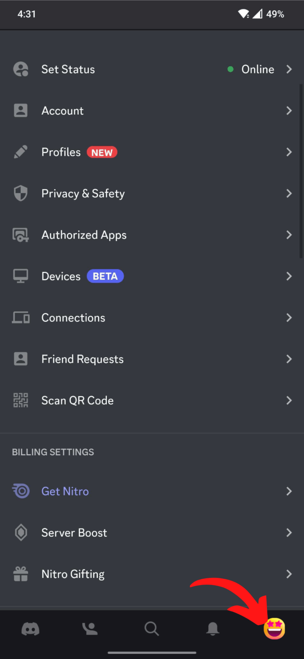The image size is (304, 659).
Task: Select the Friends icon in bottom navigation
Action: [90, 628]
